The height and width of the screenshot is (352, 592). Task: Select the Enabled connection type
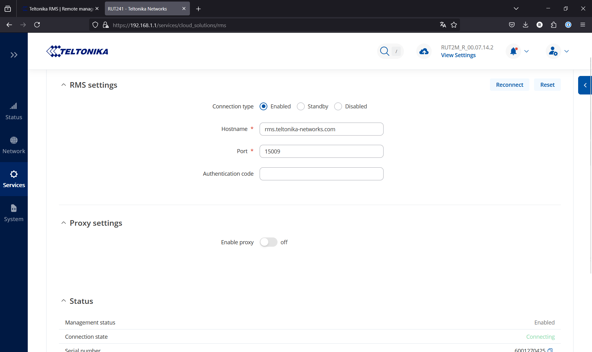[x=263, y=106]
